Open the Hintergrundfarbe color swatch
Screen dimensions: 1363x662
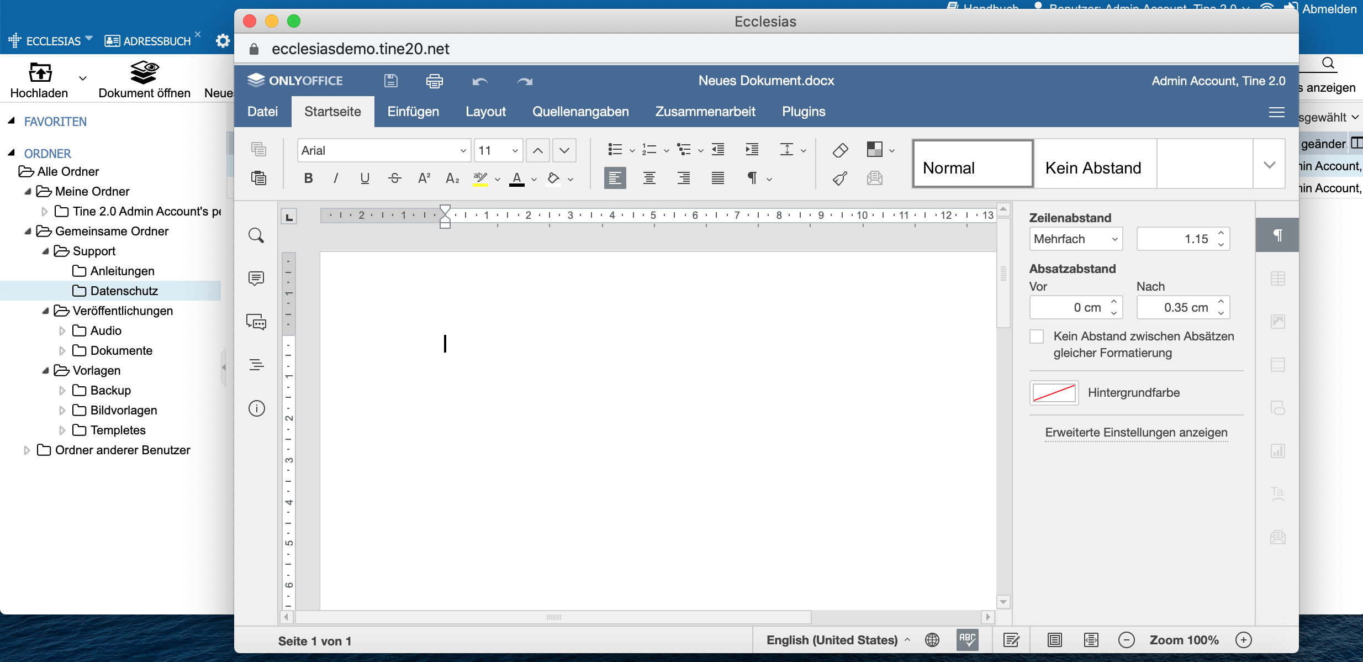[x=1054, y=393]
